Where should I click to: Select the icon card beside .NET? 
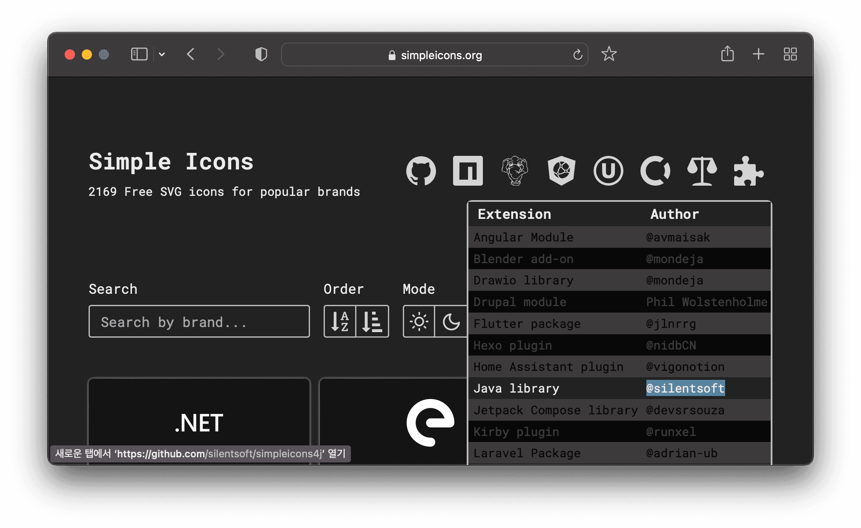[x=393, y=421]
